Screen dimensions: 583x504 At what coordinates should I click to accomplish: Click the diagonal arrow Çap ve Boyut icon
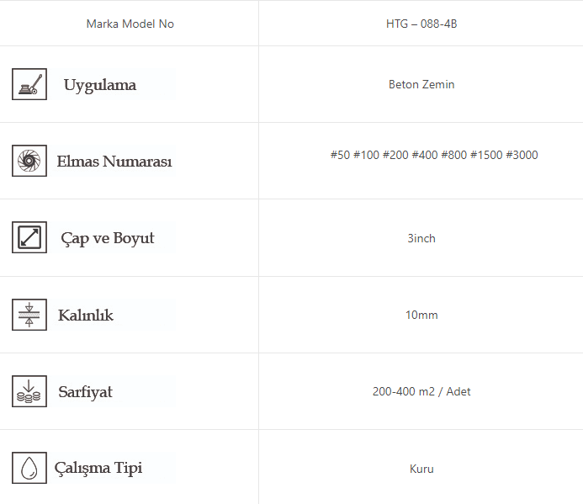[x=29, y=237]
